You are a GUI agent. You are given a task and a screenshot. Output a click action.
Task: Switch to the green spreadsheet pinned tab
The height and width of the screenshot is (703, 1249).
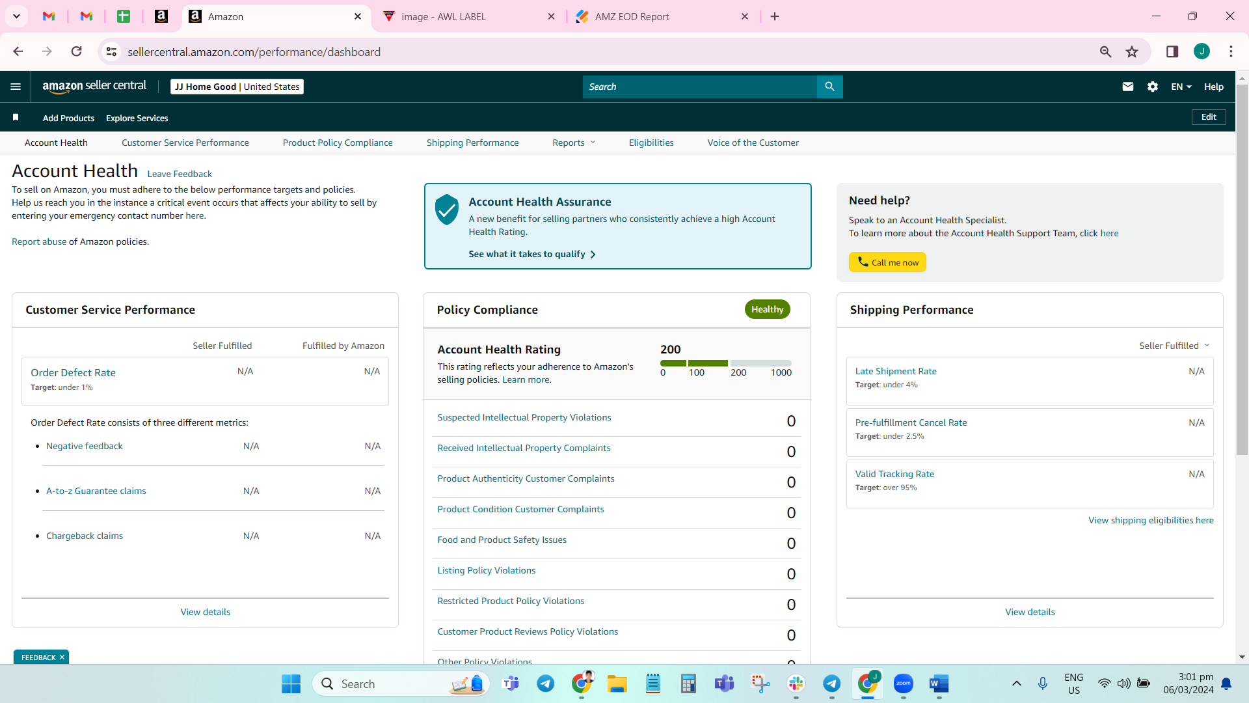(x=124, y=16)
